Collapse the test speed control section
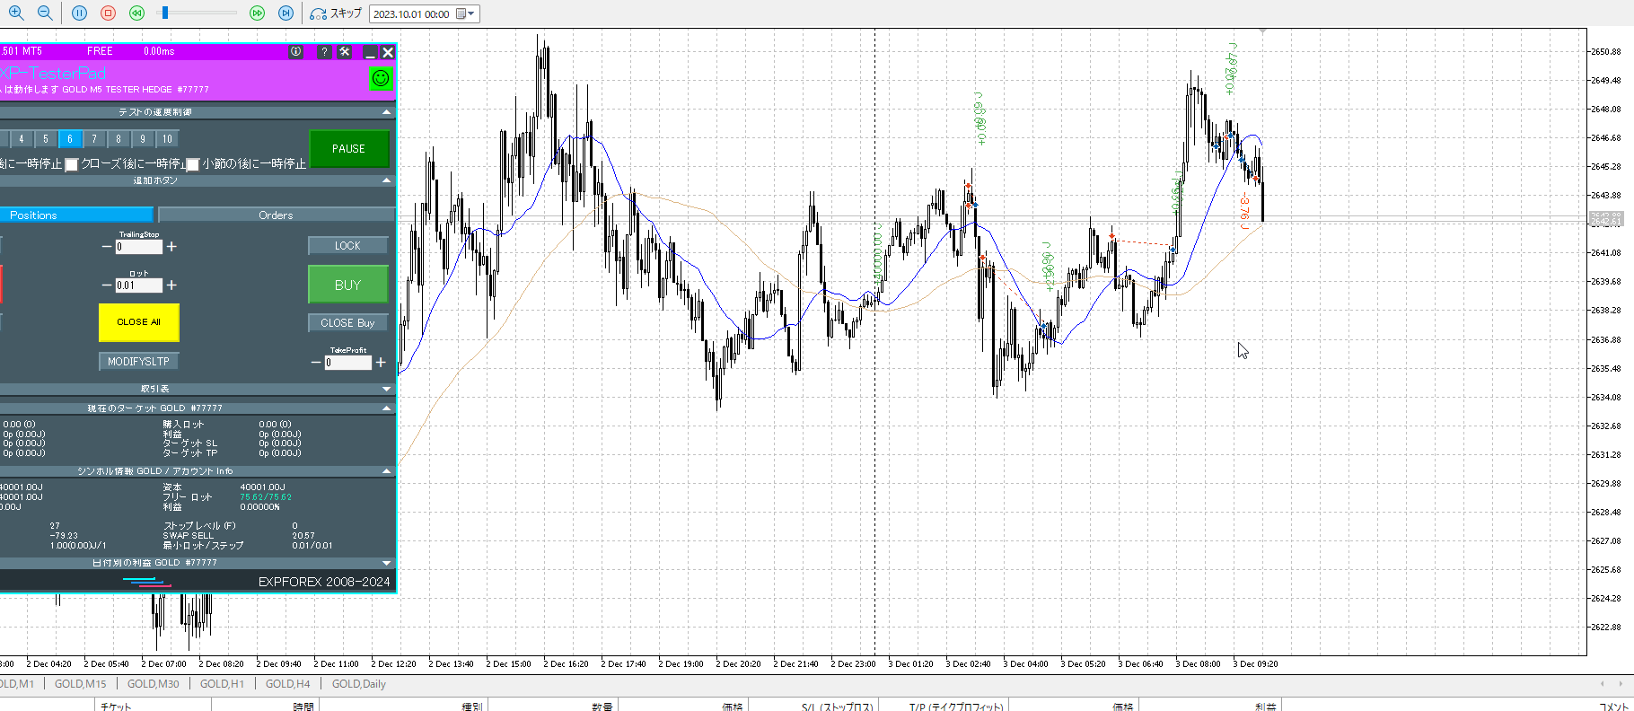This screenshot has width=1634, height=711. [387, 112]
